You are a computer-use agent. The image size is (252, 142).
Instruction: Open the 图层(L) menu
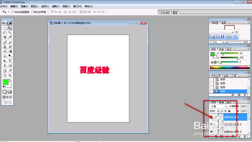coord(35,6)
